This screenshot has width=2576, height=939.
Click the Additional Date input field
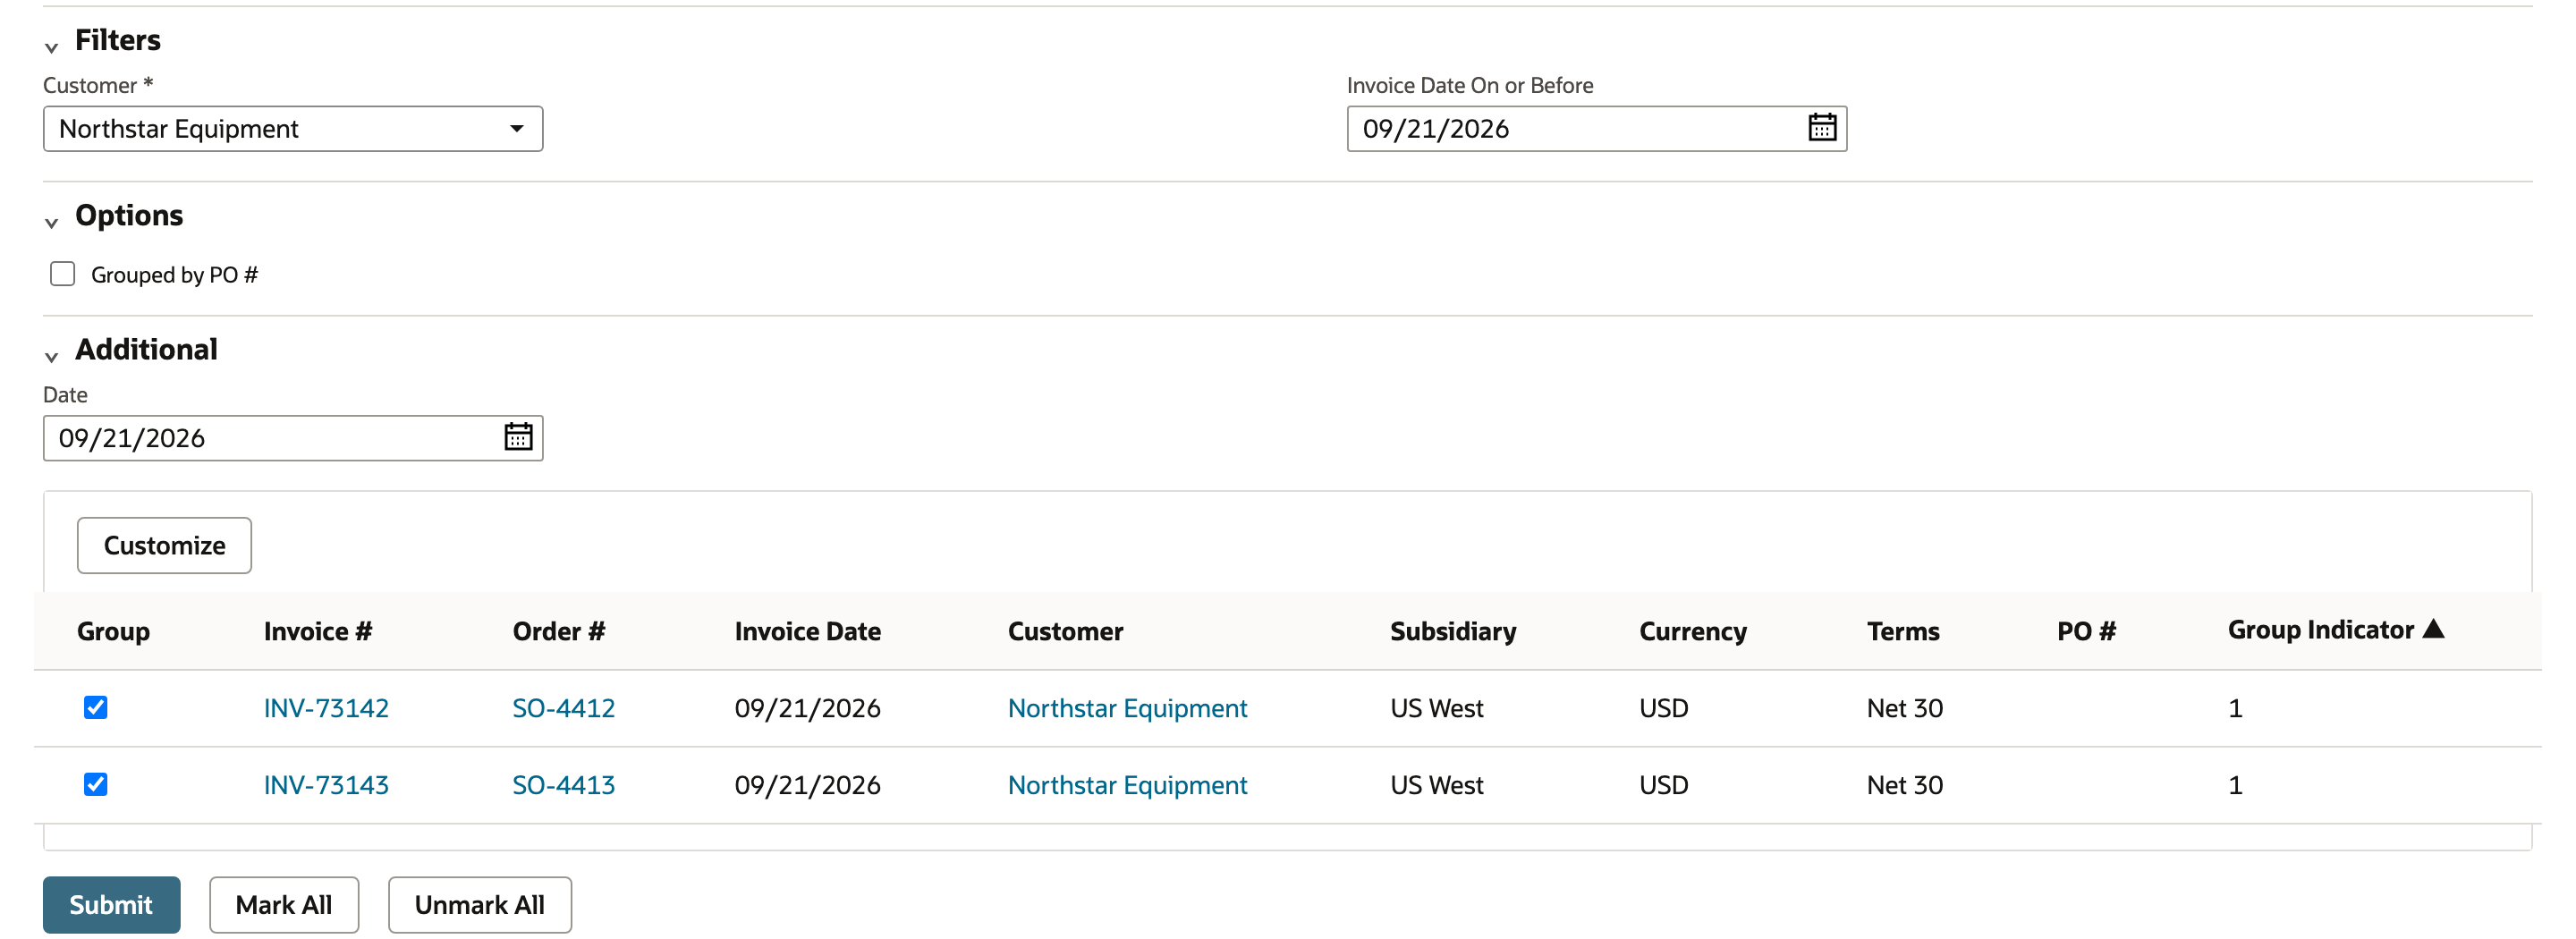293,438
